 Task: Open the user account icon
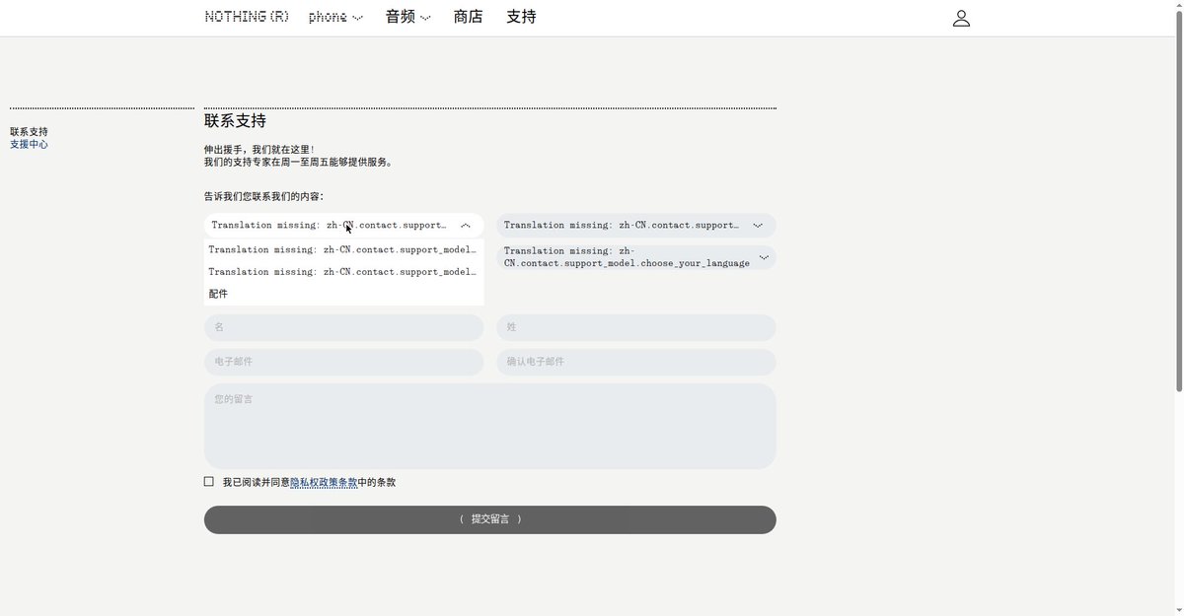click(x=961, y=18)
